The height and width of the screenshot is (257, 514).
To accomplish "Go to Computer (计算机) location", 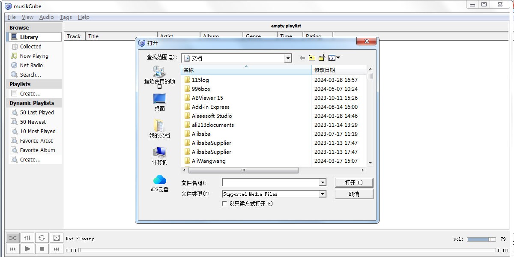I will (x=159, y=156).
